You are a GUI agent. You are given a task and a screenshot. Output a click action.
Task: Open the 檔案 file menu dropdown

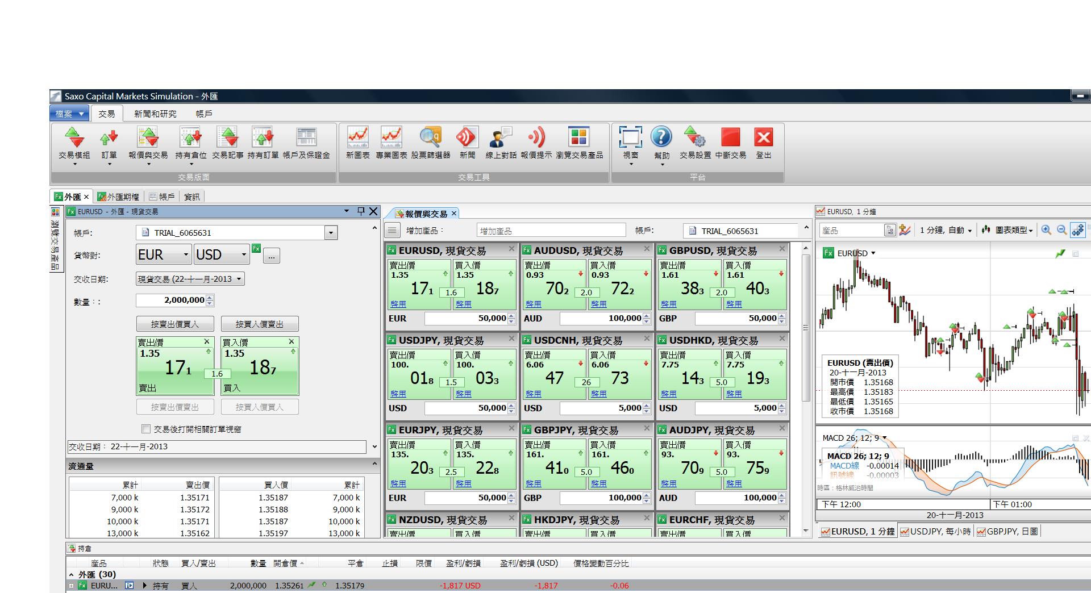click(69, 114)
